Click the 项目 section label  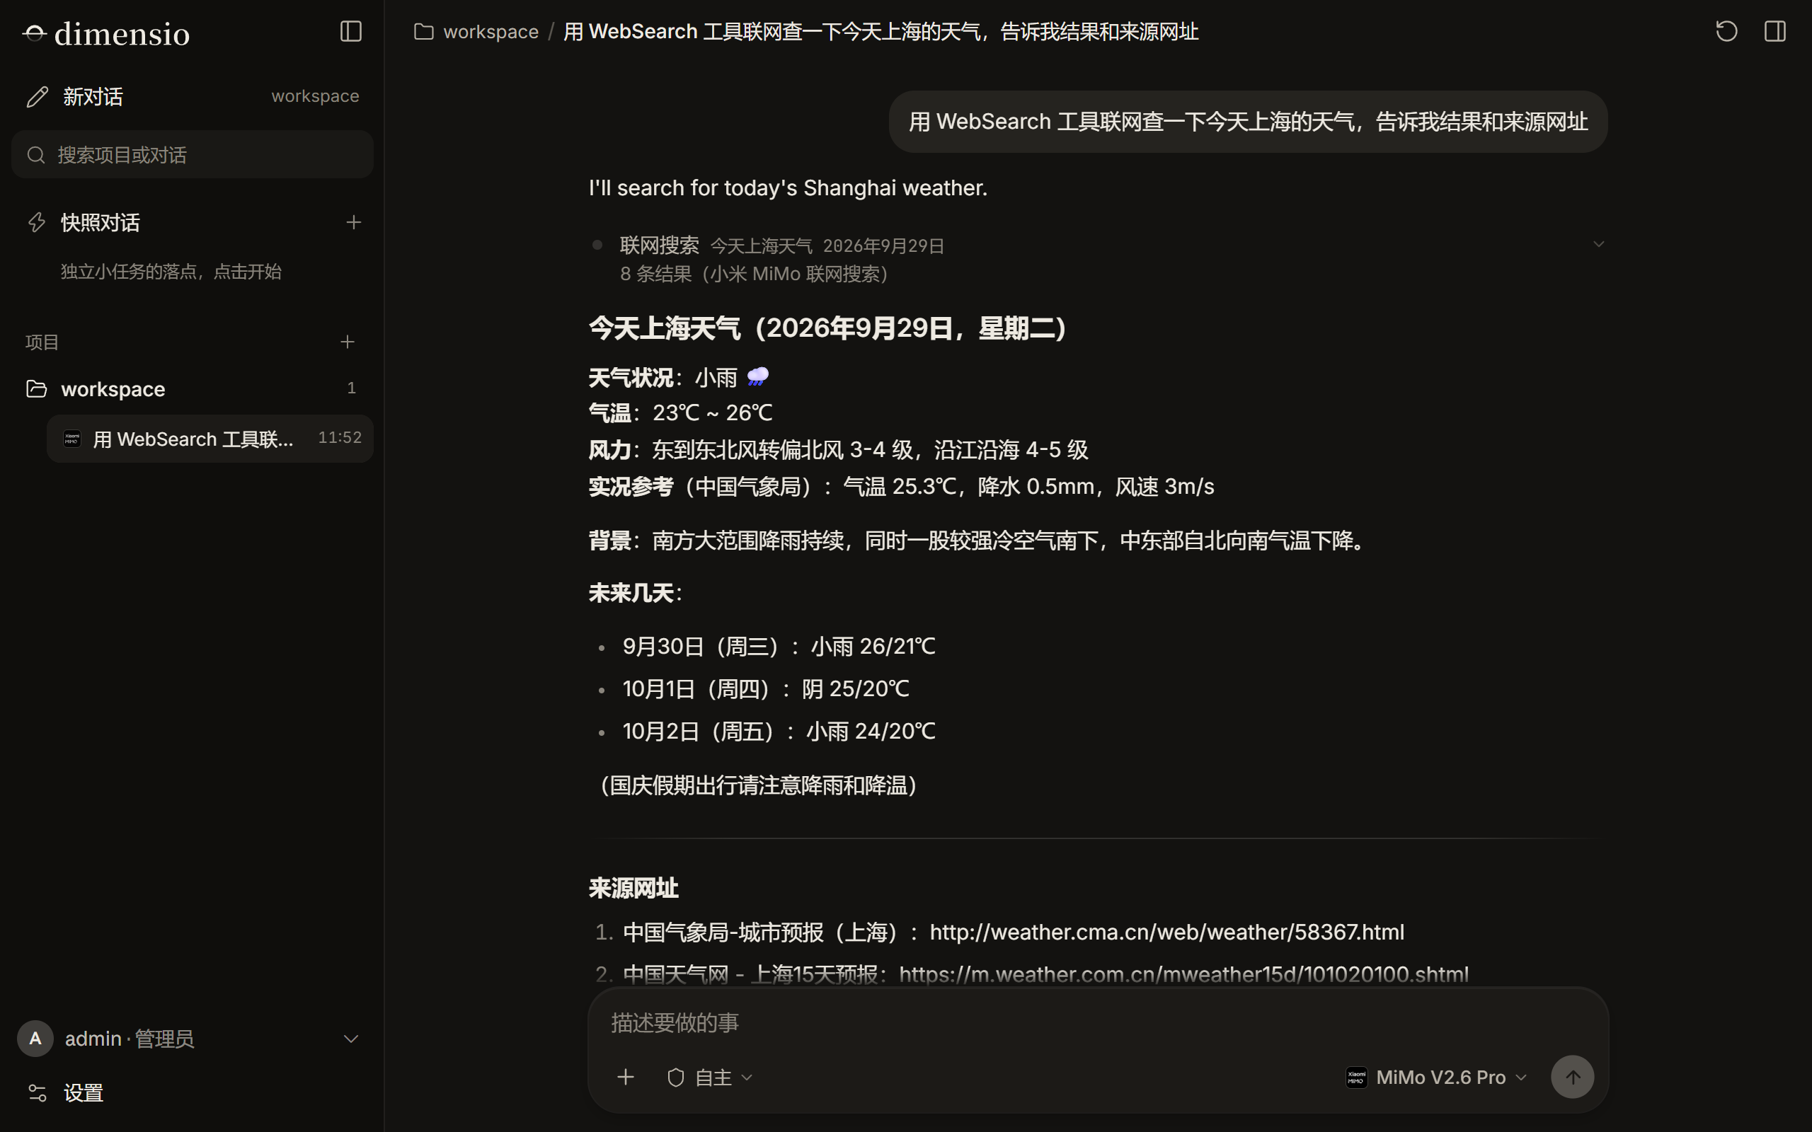click(42, 342)
